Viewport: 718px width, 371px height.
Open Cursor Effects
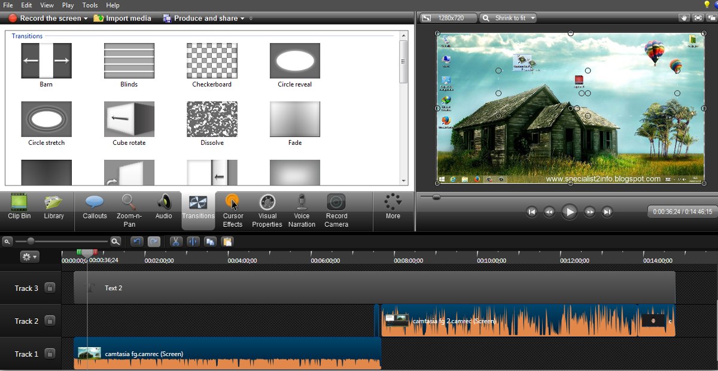[233, 211]
